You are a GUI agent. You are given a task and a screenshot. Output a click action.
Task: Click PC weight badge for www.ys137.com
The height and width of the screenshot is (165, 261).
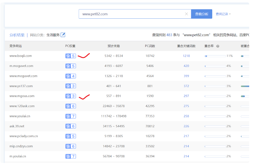click(71, 86)
